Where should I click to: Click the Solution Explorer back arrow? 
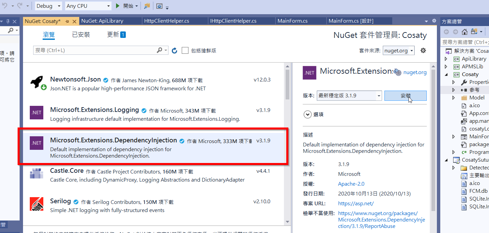coord(447,32)
